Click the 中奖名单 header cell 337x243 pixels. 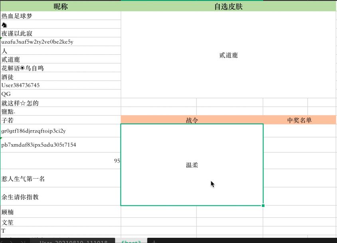coord(299,120)
